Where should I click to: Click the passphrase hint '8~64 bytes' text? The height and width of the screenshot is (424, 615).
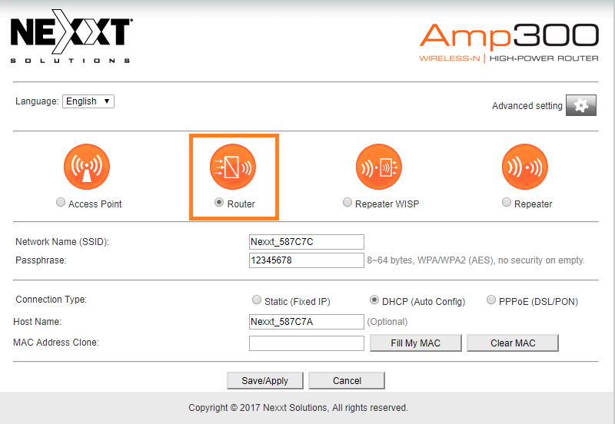point(476,260)
